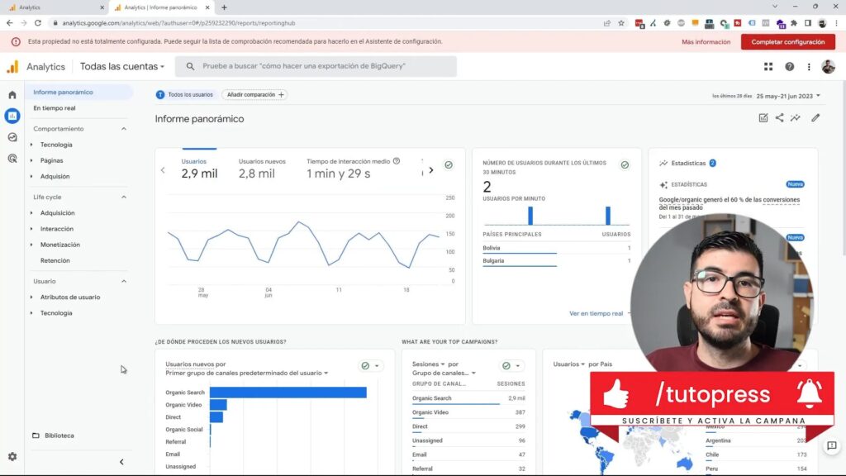The width and height of the screenshot is (846, 476).
Task: Click the green check status on Usuarios chart card
Action: [449, 165]
